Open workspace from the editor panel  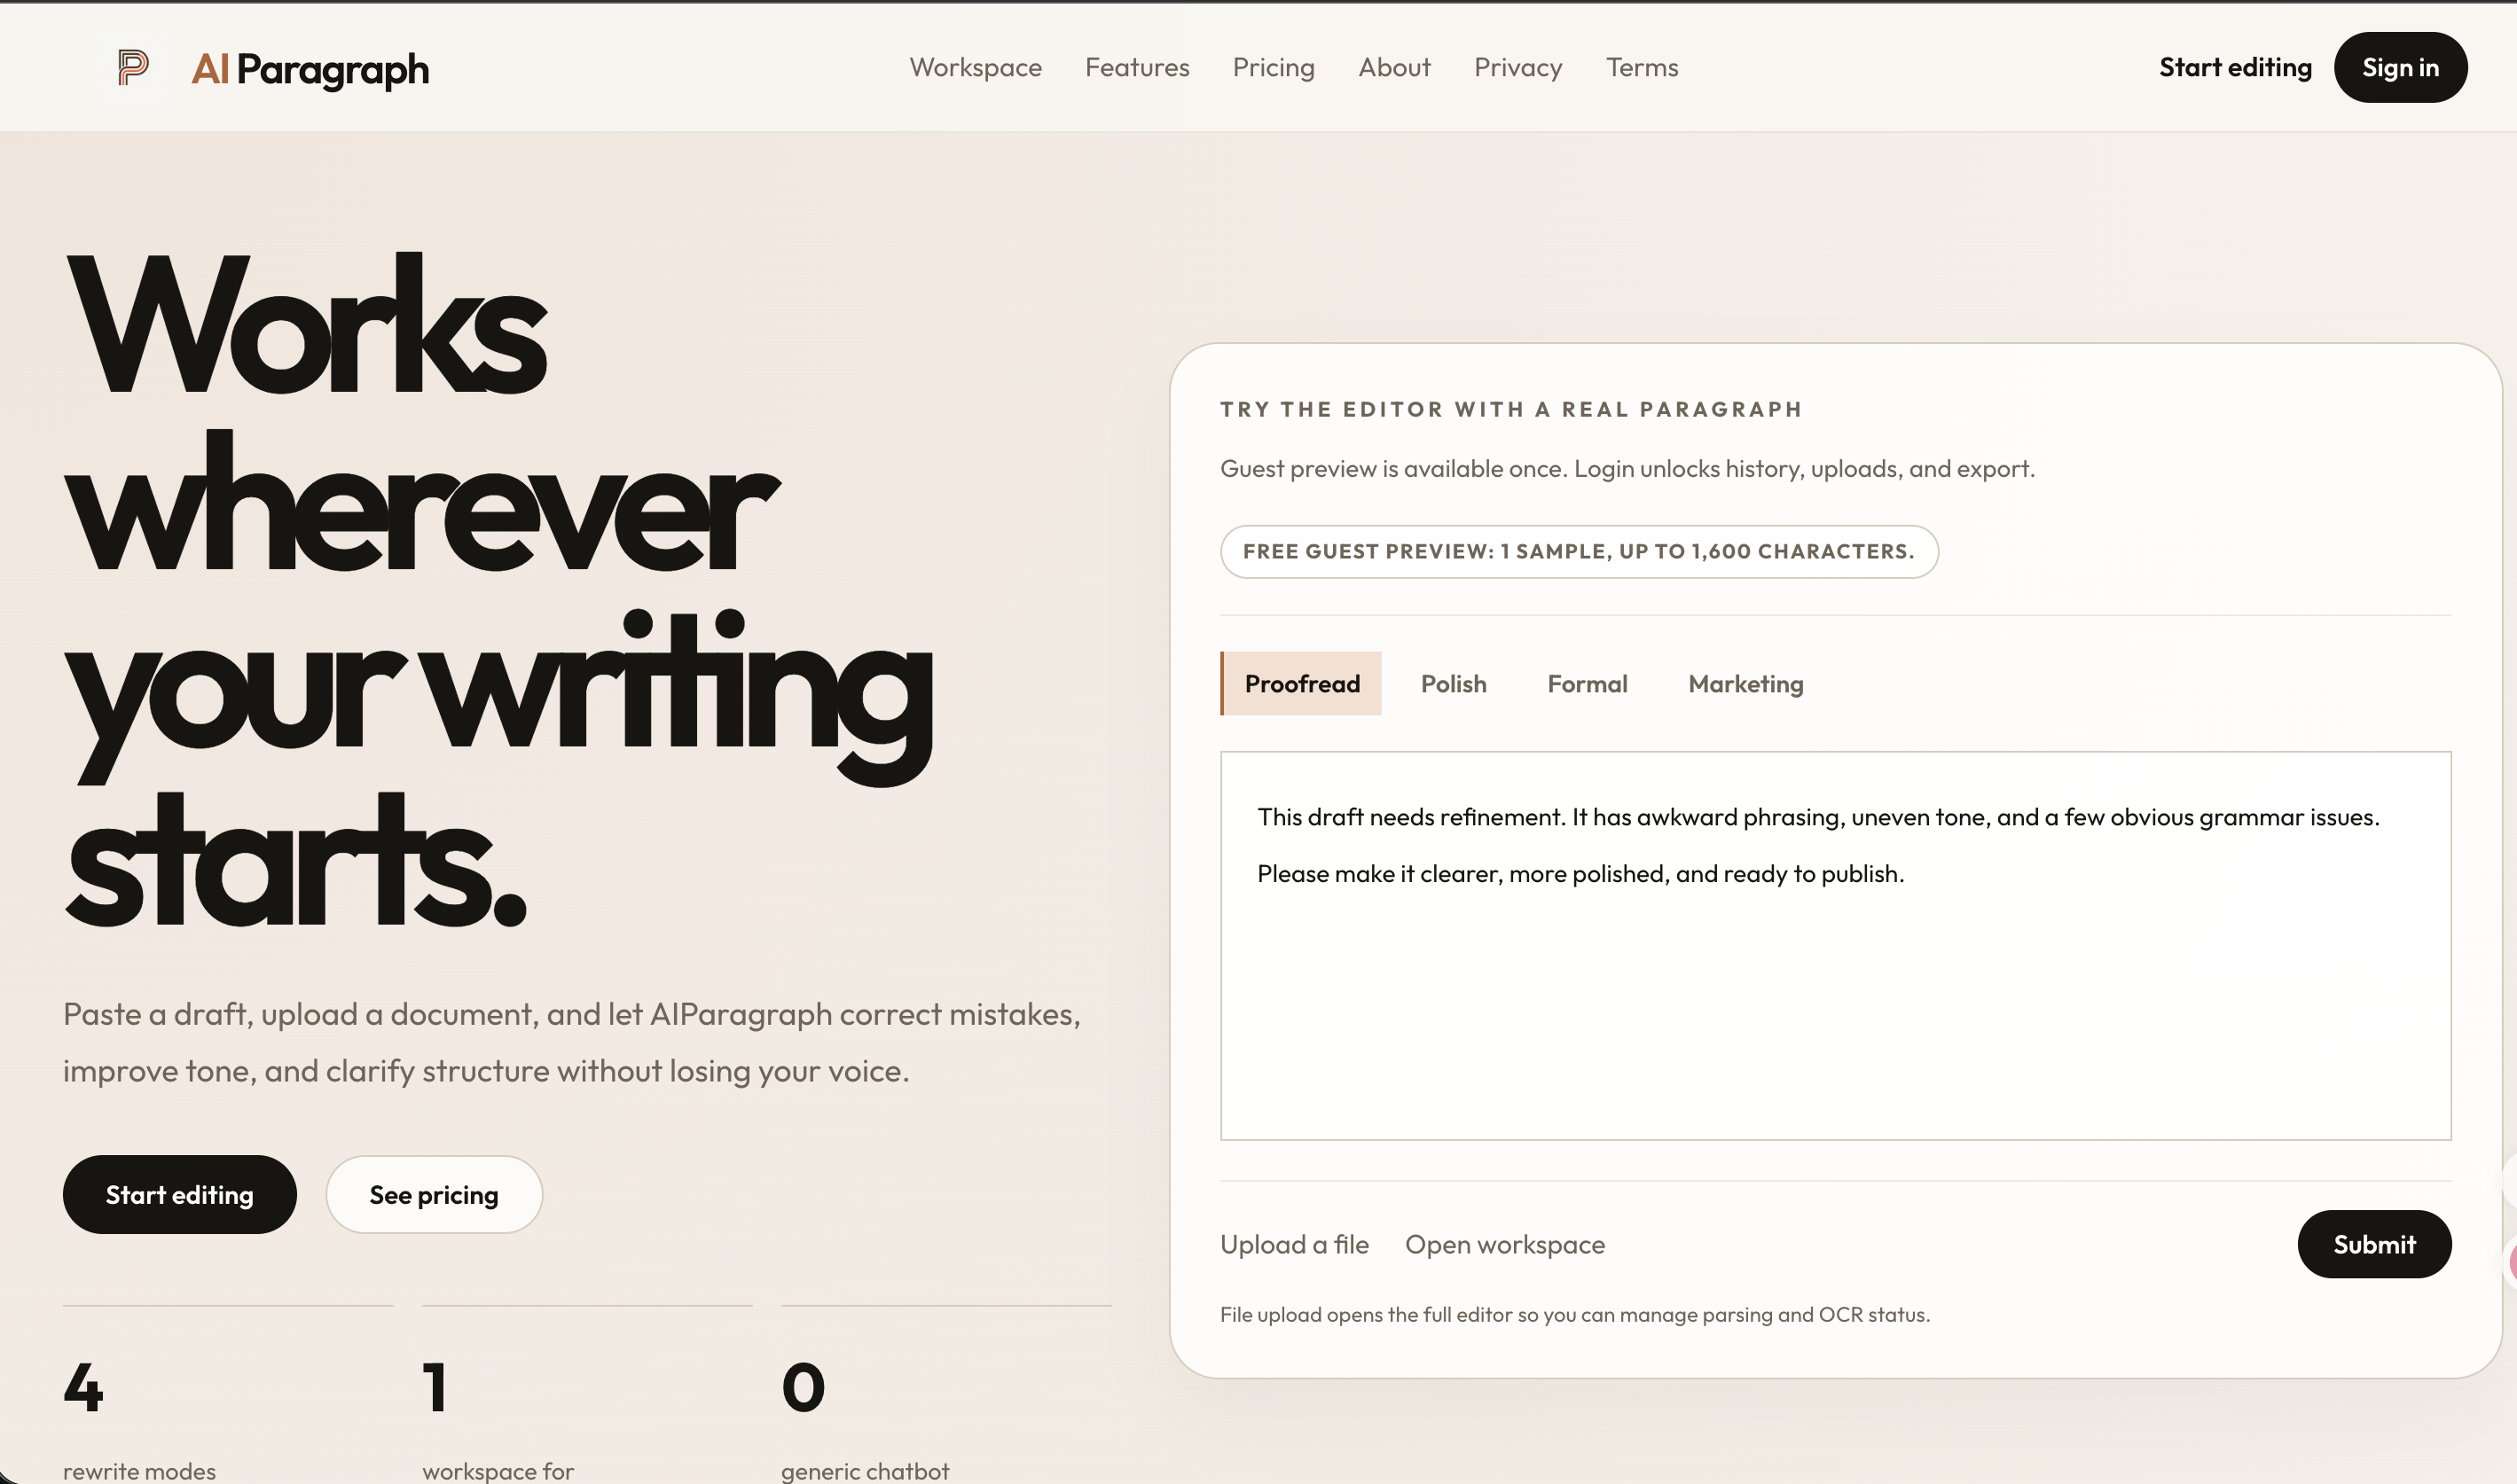[1504, 1244]
